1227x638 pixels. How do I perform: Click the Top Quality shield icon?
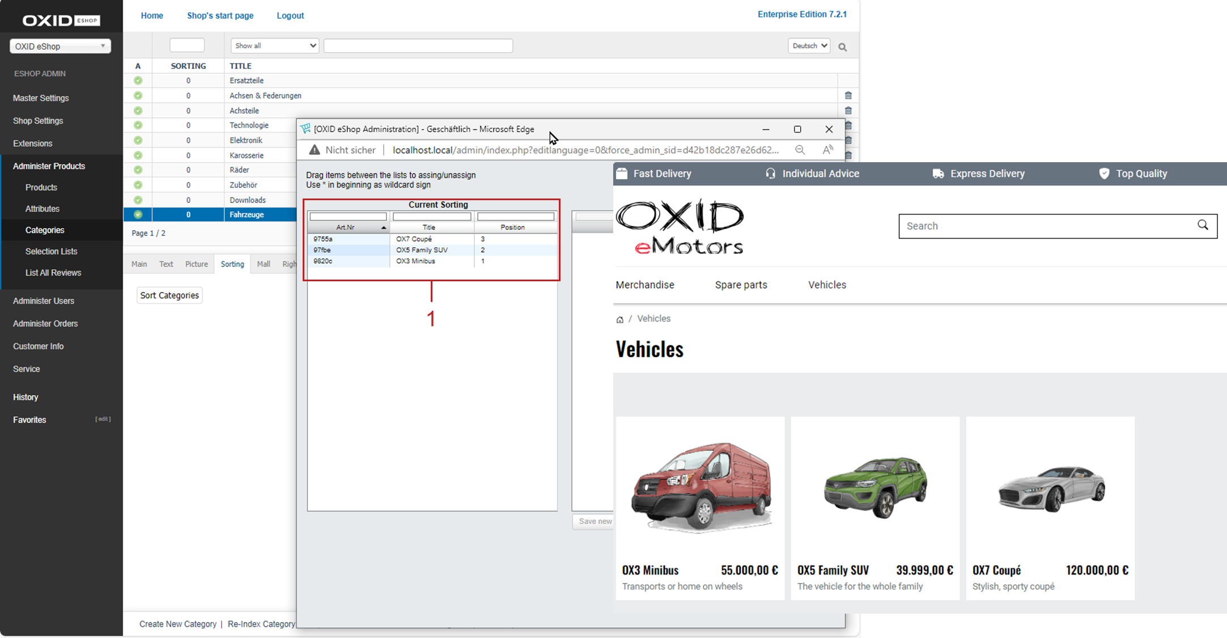1104,174
